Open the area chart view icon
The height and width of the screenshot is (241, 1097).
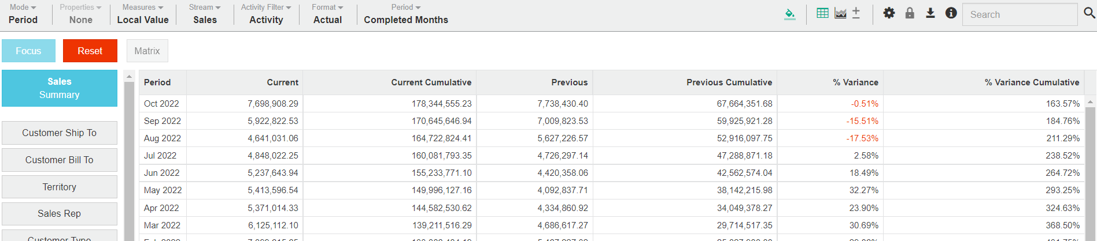pos(840,13)
